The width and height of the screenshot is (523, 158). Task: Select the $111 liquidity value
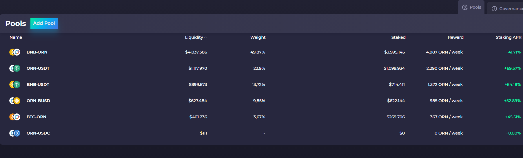coord(203,133)
